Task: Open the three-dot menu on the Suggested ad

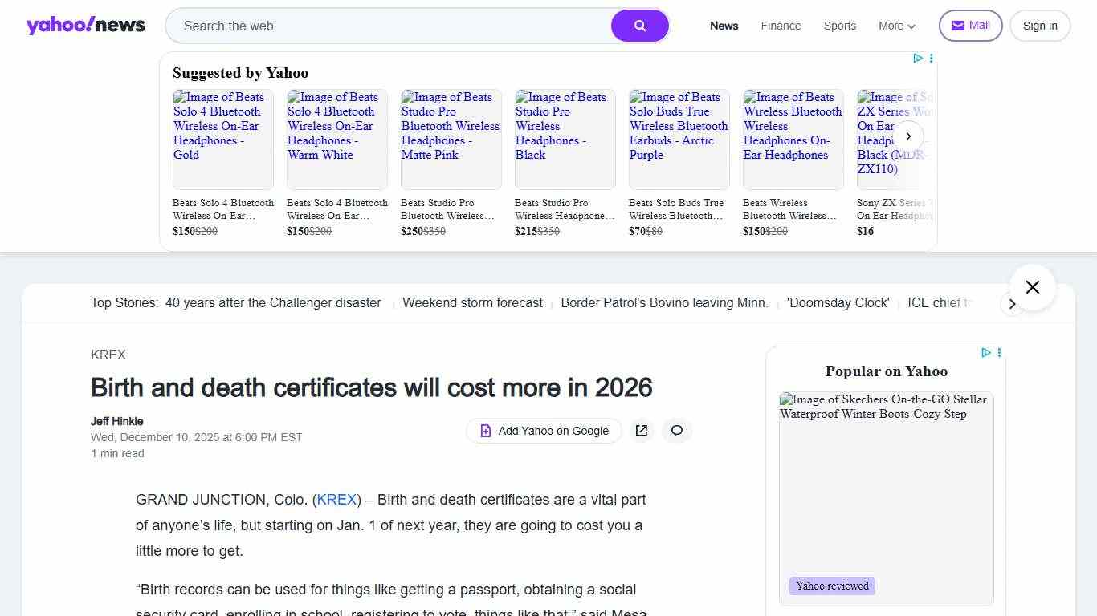Action: pos(931,58)
